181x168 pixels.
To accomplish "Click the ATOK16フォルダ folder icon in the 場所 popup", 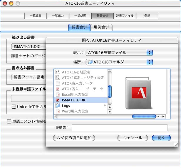I will tap(90, 62).
